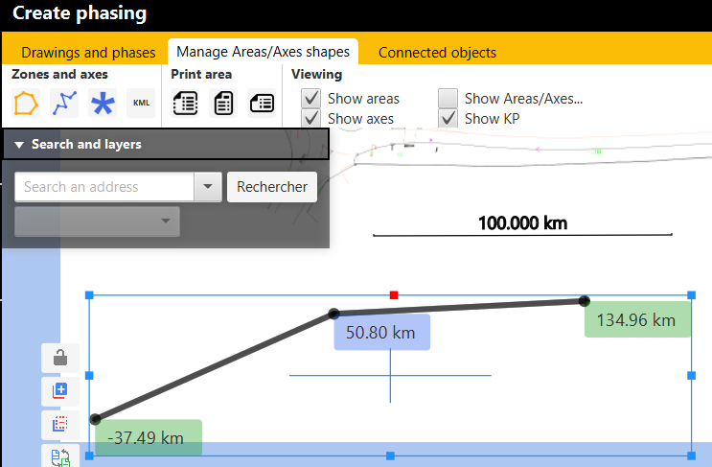Click the axis end vertex at 134.96 km
The height and width of the screenshot is (467, 712).
(x=585, y=301)
